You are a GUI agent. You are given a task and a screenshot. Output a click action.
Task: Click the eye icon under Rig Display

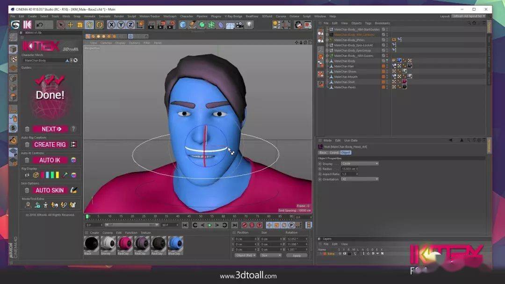point(27,175)
